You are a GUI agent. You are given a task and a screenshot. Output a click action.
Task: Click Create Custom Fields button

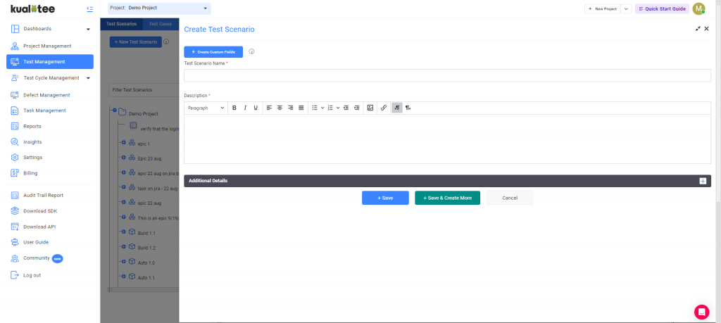coord(213,52)
